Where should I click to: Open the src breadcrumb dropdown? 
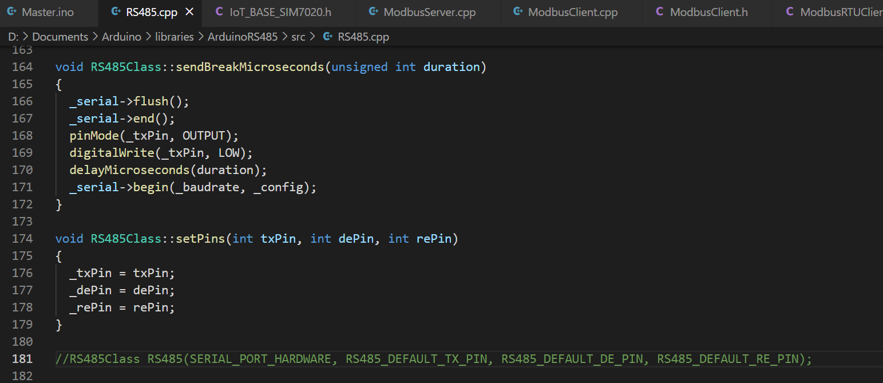[x=298, y=36]
